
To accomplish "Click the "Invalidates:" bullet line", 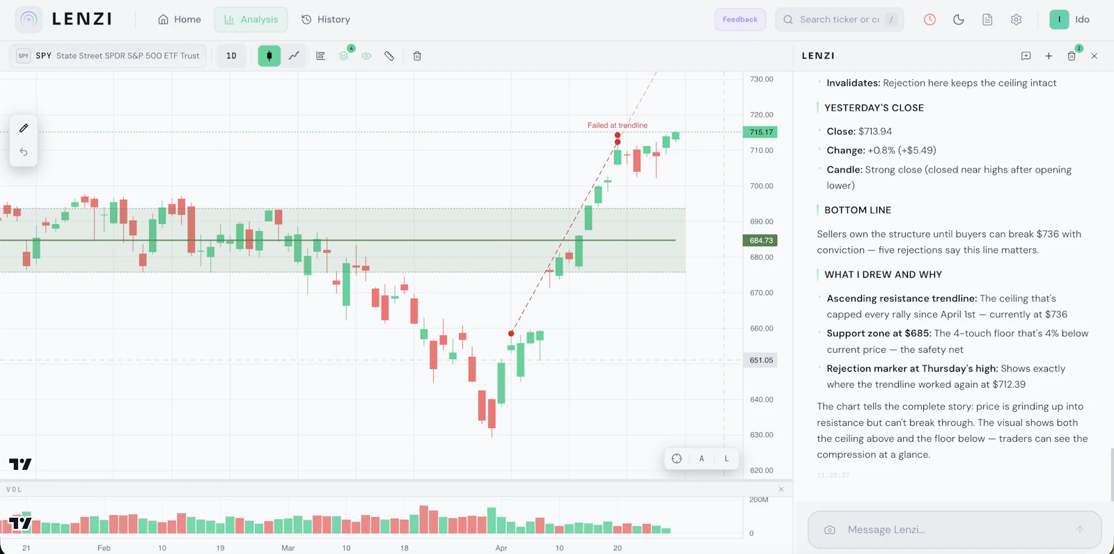I will [941, 83].
